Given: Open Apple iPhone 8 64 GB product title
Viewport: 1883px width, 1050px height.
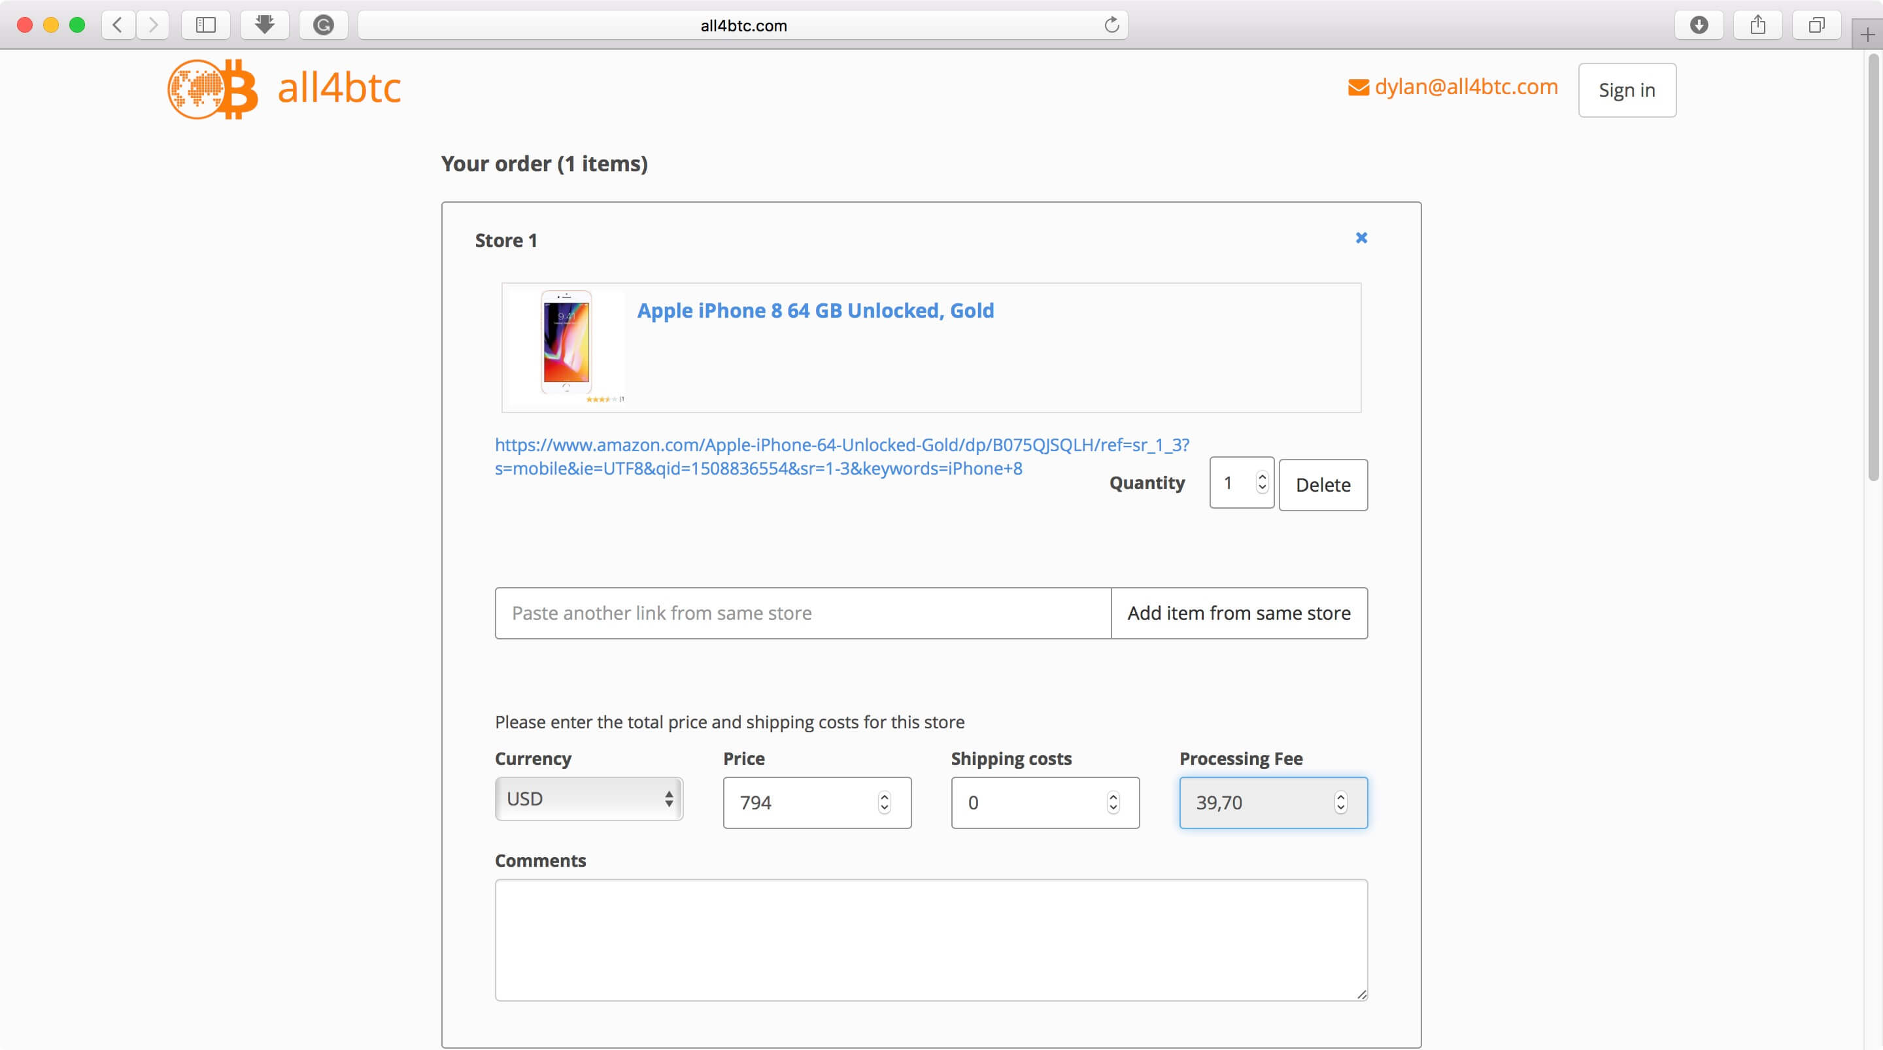Looking at the screenshot, I should pyautogui.click(x=815, y=310).
